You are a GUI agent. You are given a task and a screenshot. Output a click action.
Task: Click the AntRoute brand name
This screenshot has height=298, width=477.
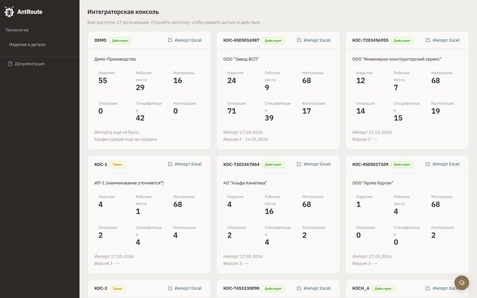click(30, 12)
